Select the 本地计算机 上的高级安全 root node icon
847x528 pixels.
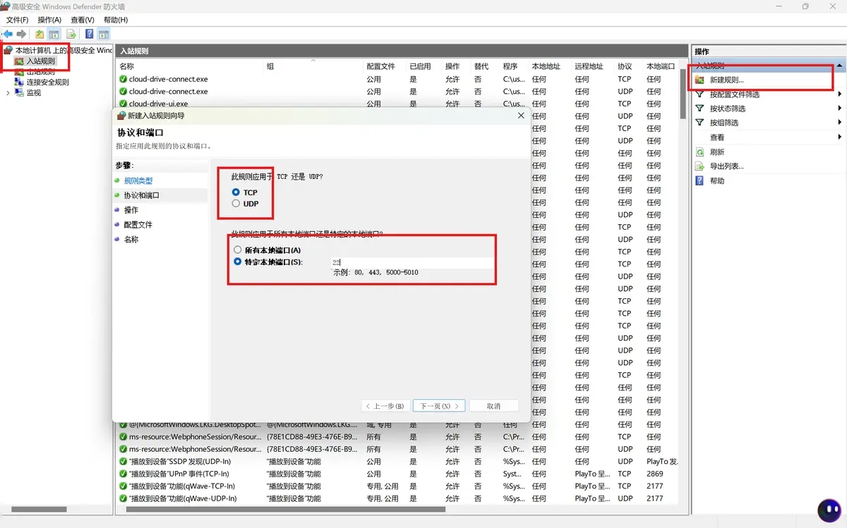[8, 51]
